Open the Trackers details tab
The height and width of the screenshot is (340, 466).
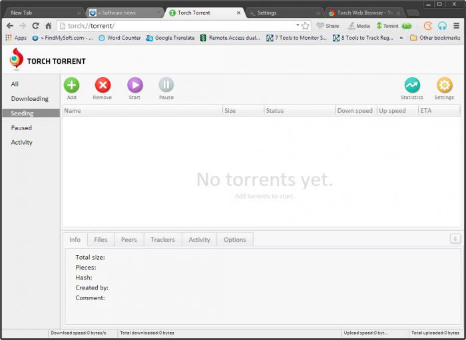coord(163,240)
